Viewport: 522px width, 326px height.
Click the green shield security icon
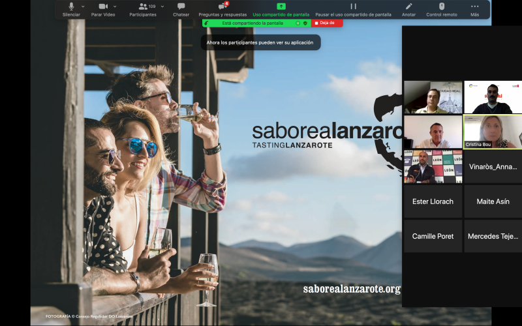pos(305,23)
